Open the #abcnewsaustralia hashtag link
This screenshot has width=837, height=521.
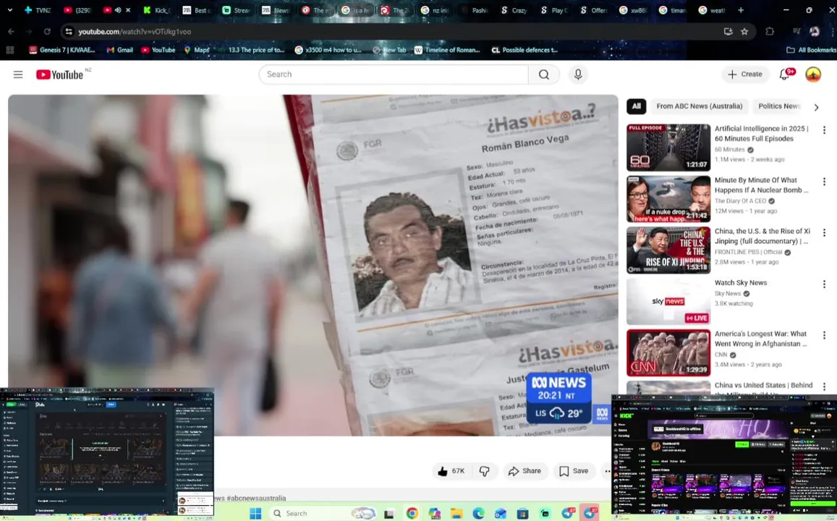point(256,498)
